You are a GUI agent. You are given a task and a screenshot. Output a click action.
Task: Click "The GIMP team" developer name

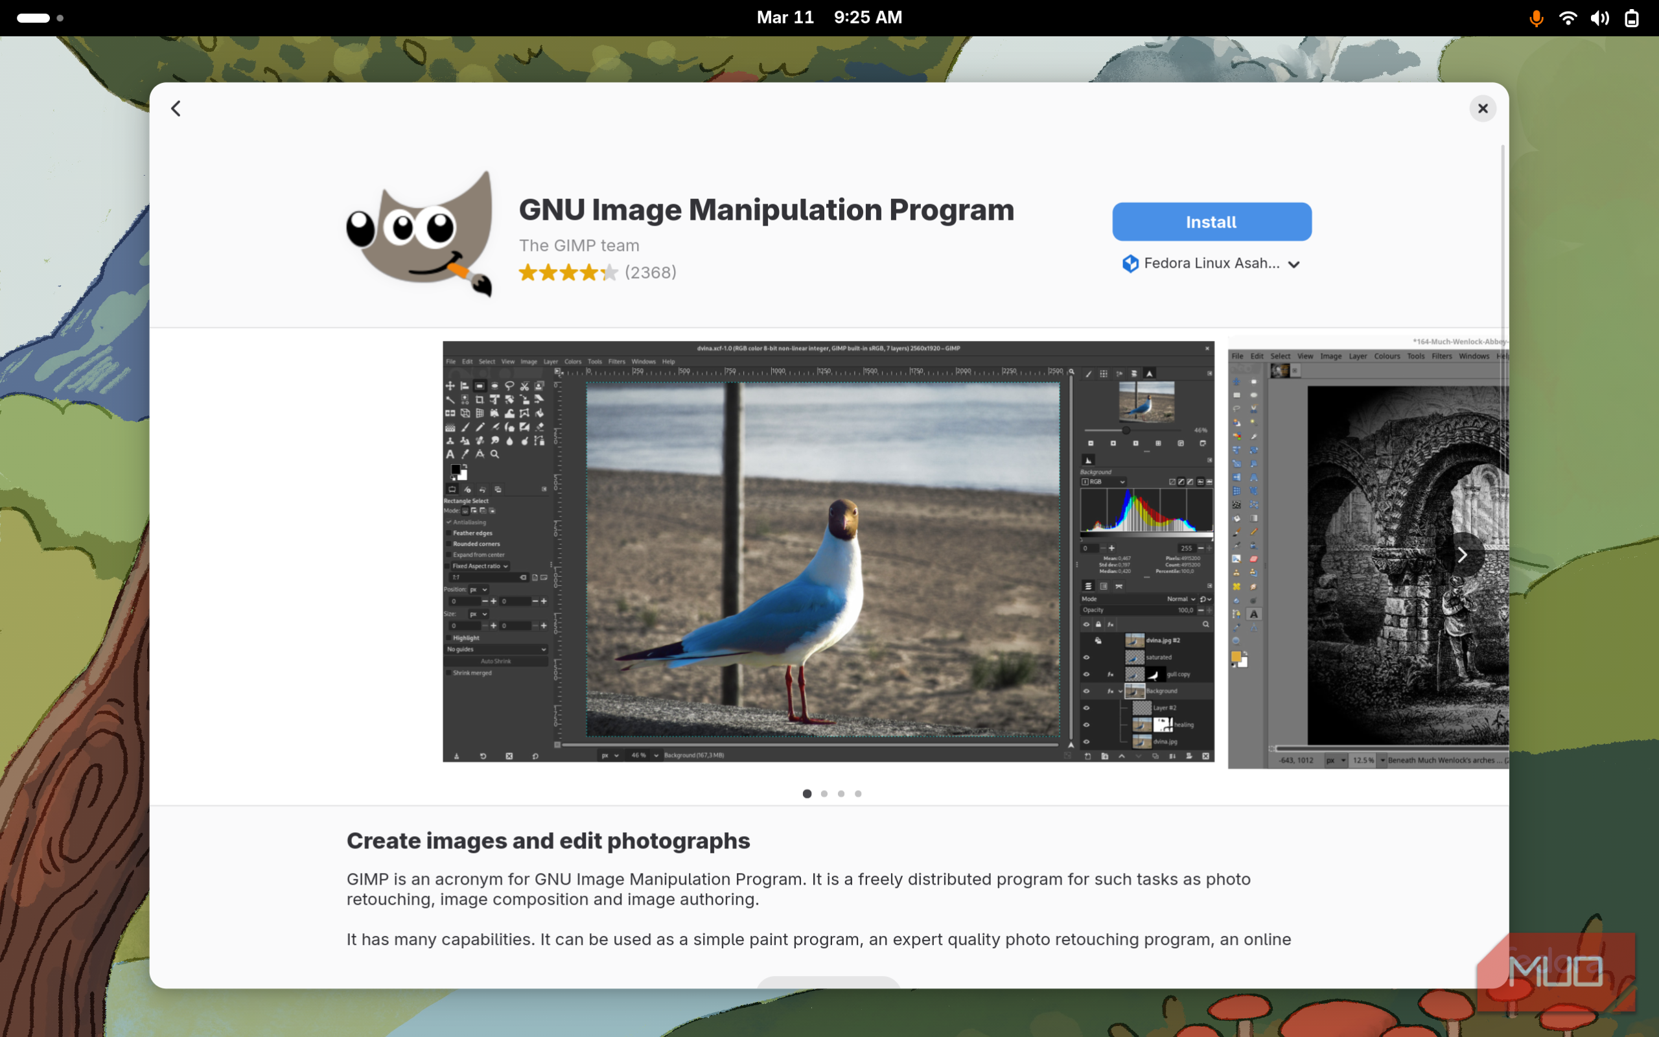(x=579, y=246)
